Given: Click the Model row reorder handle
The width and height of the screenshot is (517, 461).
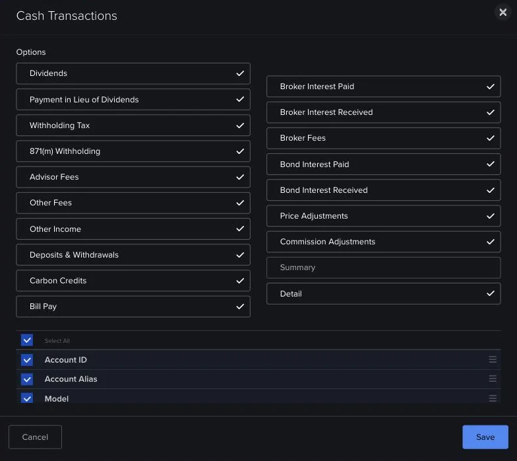Looking at the screenshot, I should (493, 398).
